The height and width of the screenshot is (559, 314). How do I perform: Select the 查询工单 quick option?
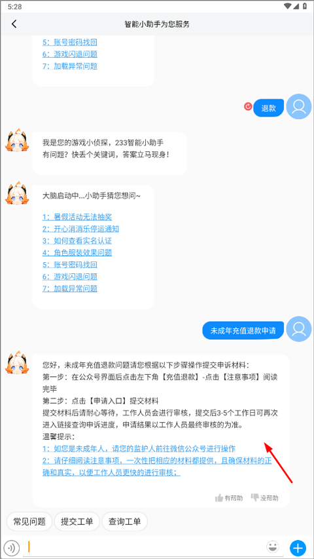click(x=124, y=522)
